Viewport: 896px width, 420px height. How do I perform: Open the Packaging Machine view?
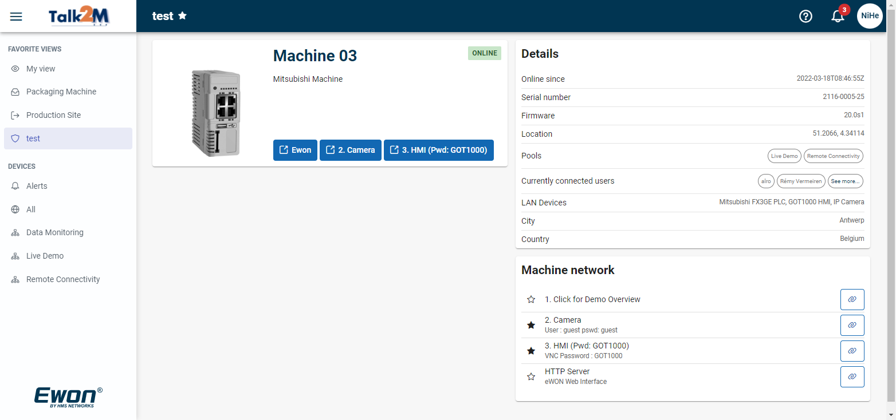coord(68,92)
